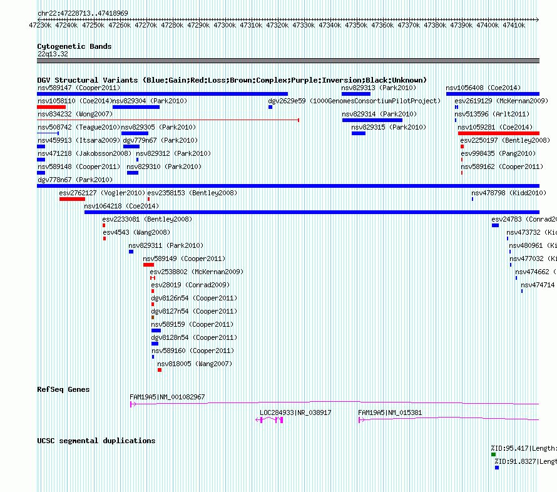
Task: Click the Cytogenetic Bands track title
Action: click(x=74, y=46)
